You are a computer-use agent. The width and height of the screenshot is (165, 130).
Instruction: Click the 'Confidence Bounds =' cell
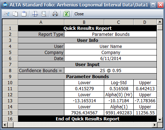click(41, 71)
